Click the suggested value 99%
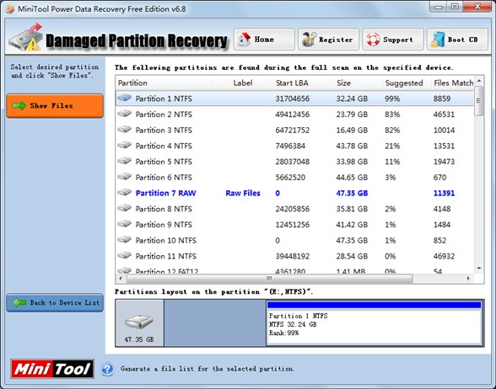The image size is (496, 389). [392, 99]
